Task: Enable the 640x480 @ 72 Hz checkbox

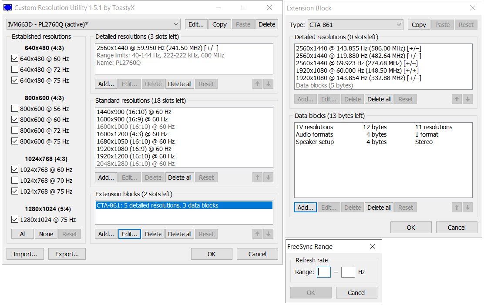Action: 15,70
